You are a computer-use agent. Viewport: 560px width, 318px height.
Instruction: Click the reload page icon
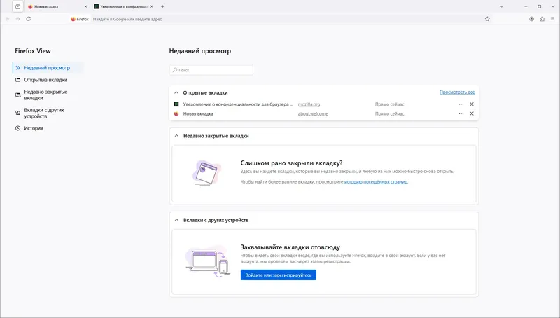point(28,19)
